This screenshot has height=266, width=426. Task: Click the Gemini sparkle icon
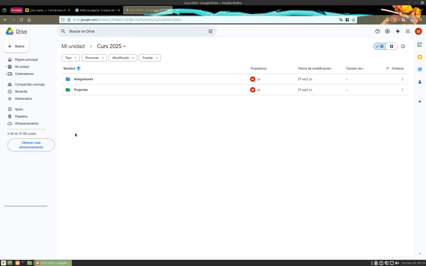(x=398, y=31)
